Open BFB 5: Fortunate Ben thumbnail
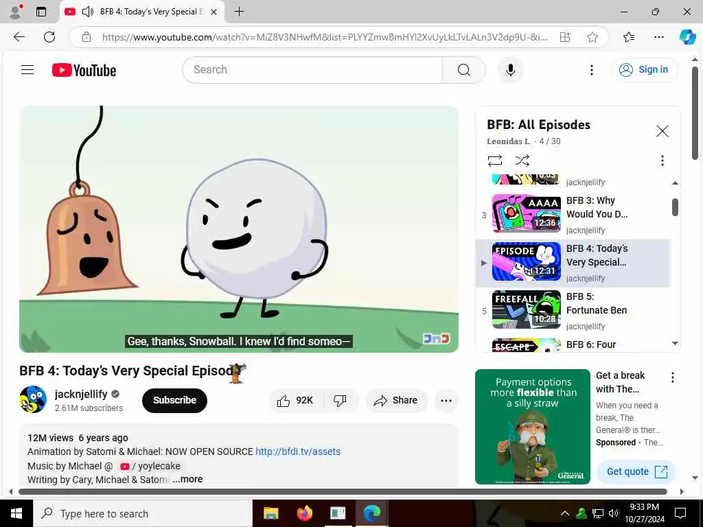This screenshot has width=703, height=527. pos(527,309)
